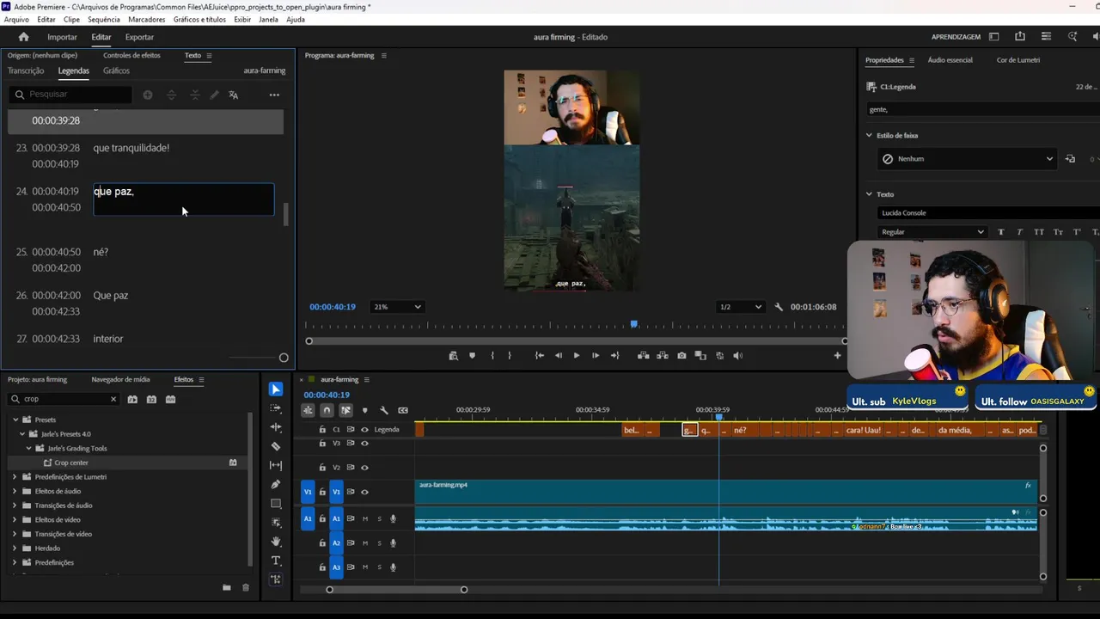Expand the Predefinições de Lumetri folder
The image size is (1100, 619).
pyautogui.click(x=15, y=476)
